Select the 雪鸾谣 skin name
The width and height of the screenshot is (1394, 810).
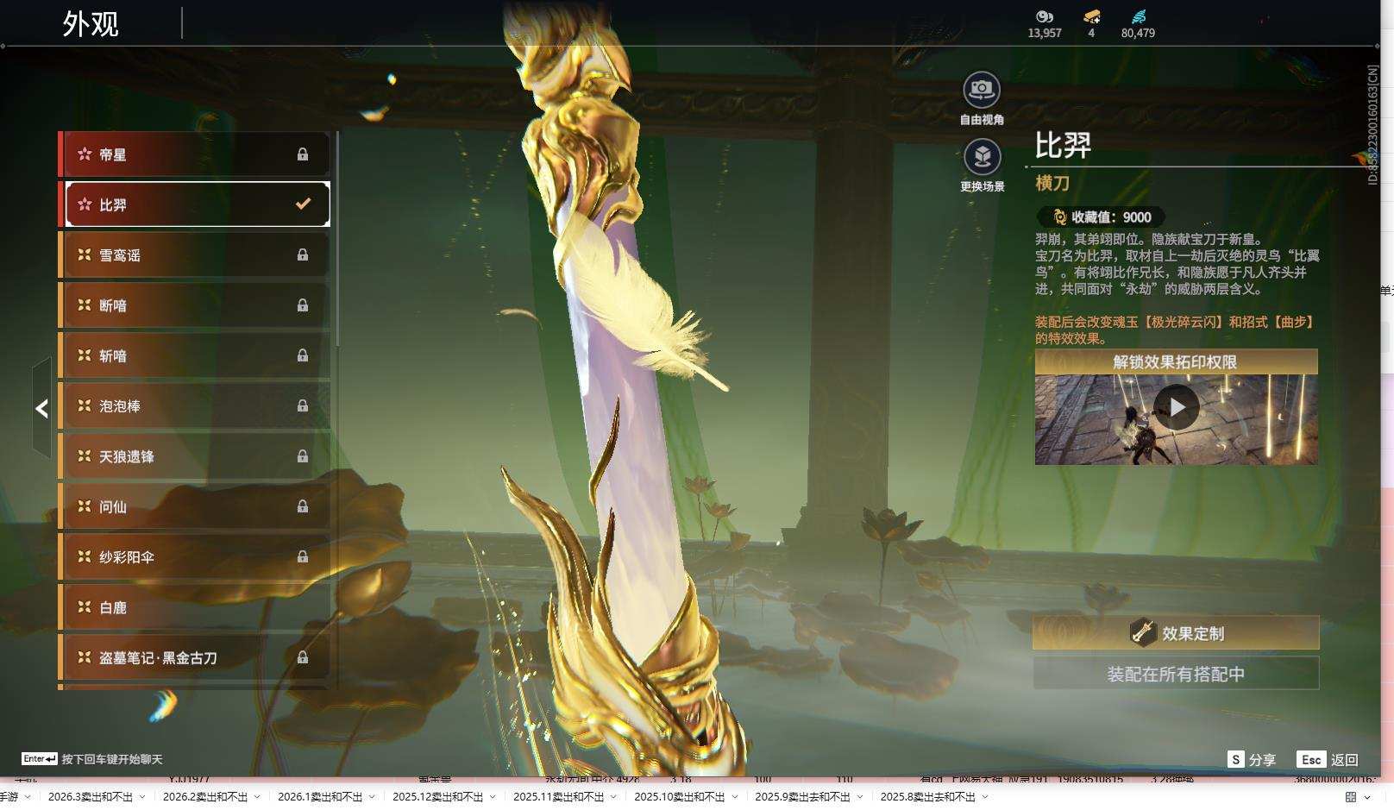coord(120,255)
